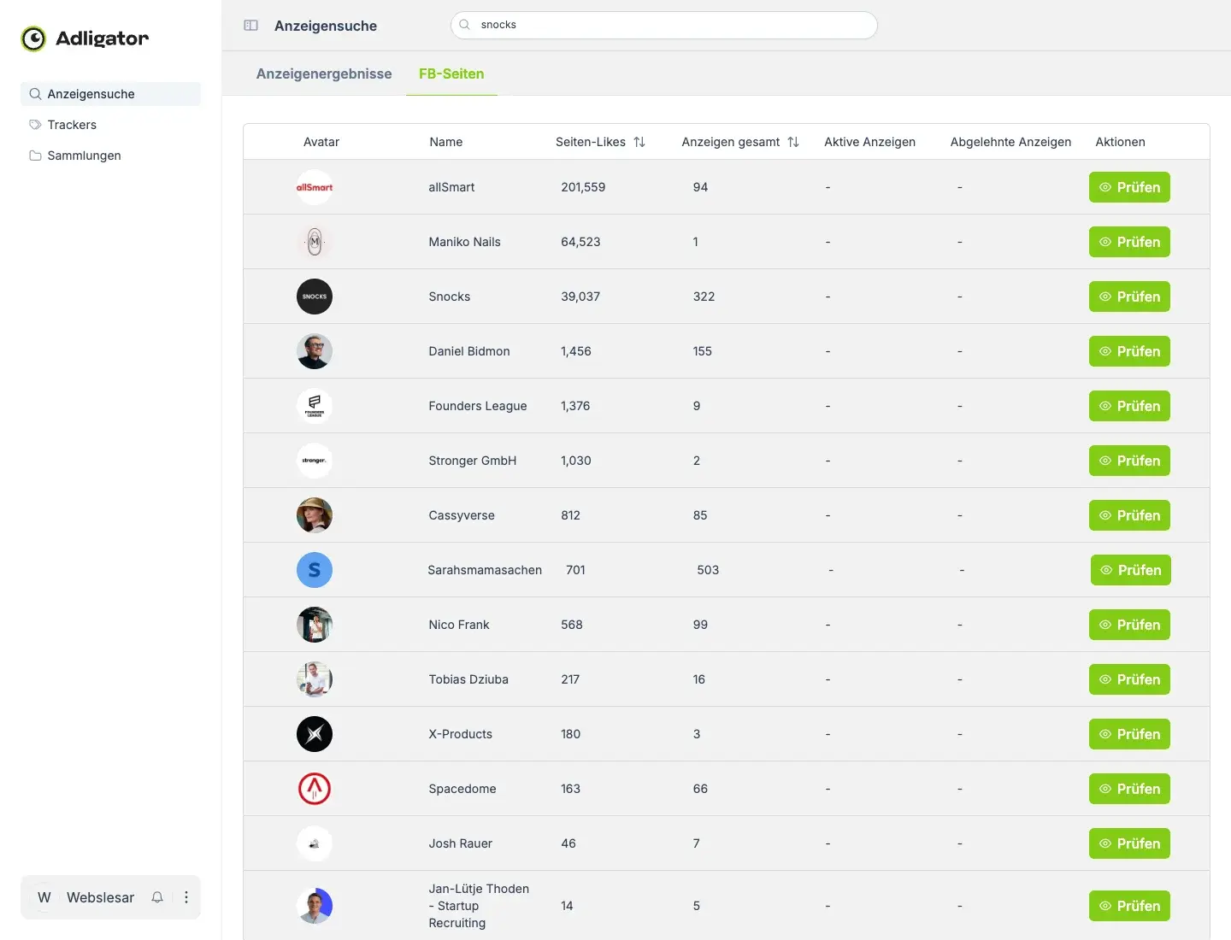Click Prüfen for Spacedome
Screen dimensions: 1231x940
pyautogui.click(x=1129, y=789)
